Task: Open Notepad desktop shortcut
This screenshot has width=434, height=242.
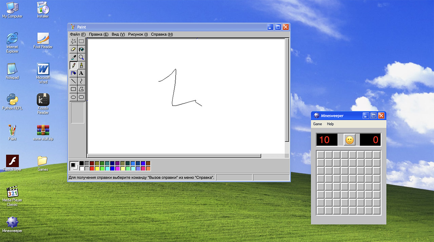Action: coord(12,71)
